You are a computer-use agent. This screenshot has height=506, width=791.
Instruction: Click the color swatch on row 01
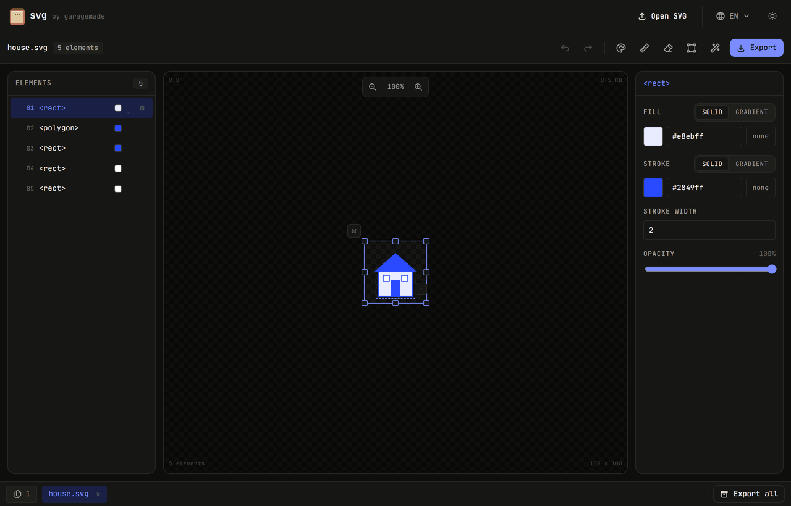(118, 108)
